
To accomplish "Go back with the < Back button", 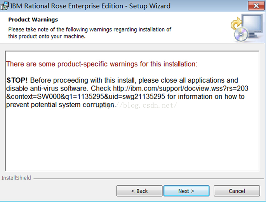I will click(x=139, y=191).
